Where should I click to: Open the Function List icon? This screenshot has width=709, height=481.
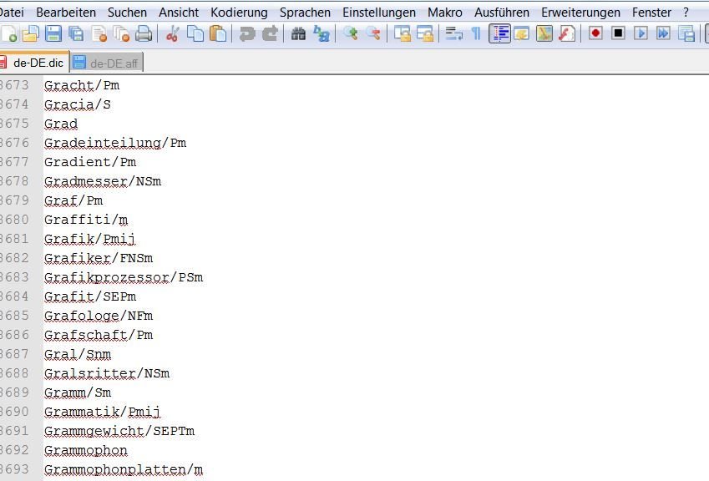tap(567, 34)
